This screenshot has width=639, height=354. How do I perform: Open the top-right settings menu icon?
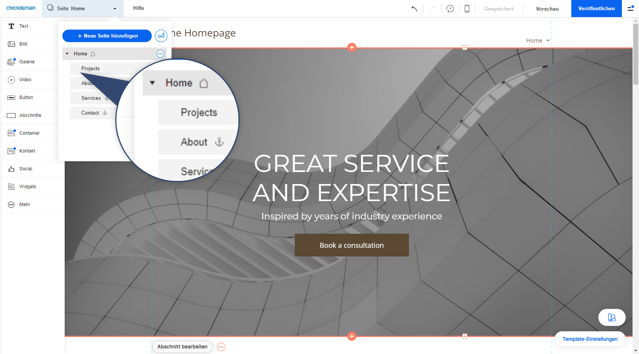630,8
